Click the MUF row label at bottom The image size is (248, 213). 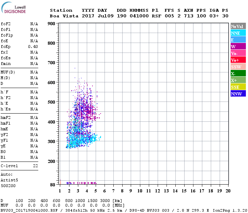tap(4, 206)
